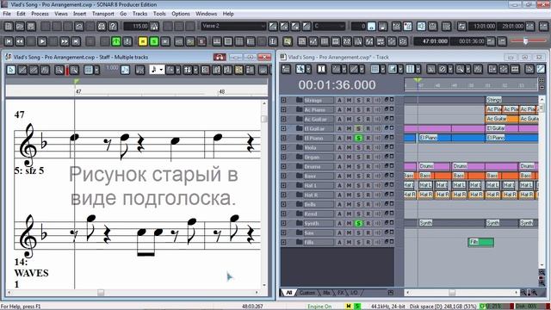Mute the Drums track

point(349,166)
